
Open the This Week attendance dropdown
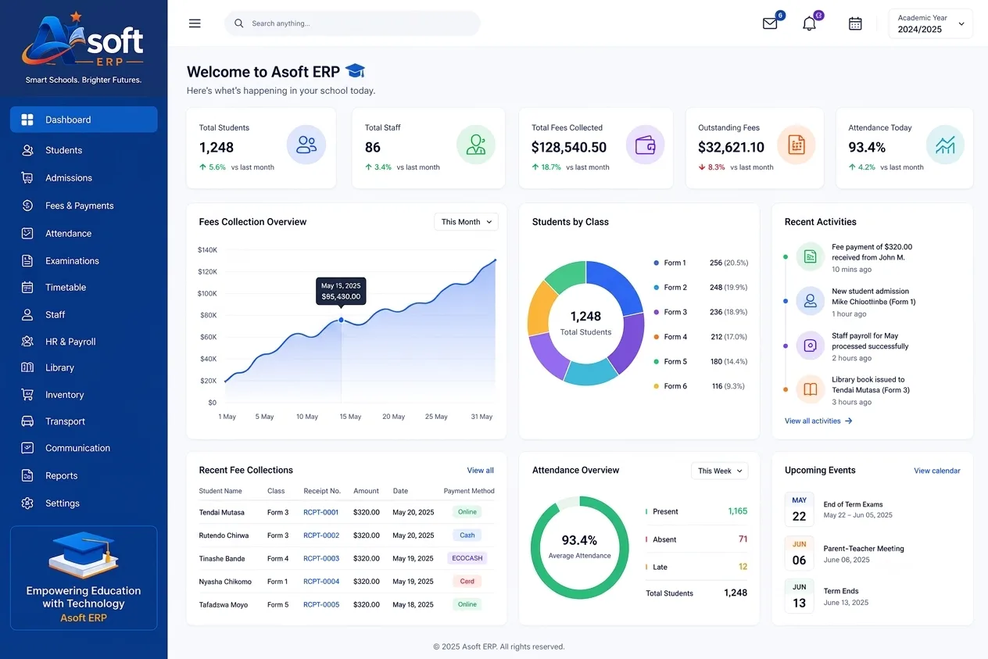pyautogui.click(x=719, y=471)
